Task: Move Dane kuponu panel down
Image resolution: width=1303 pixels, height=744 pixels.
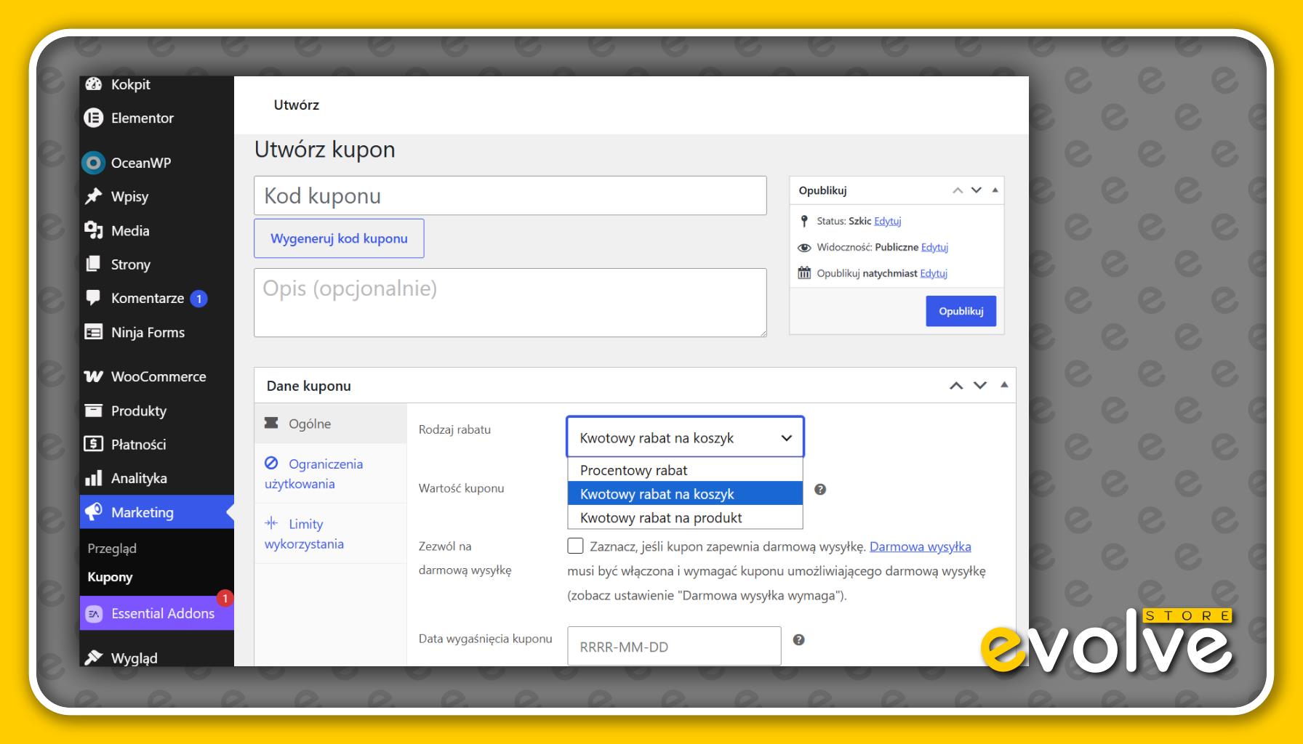Action: pos(980,386)
